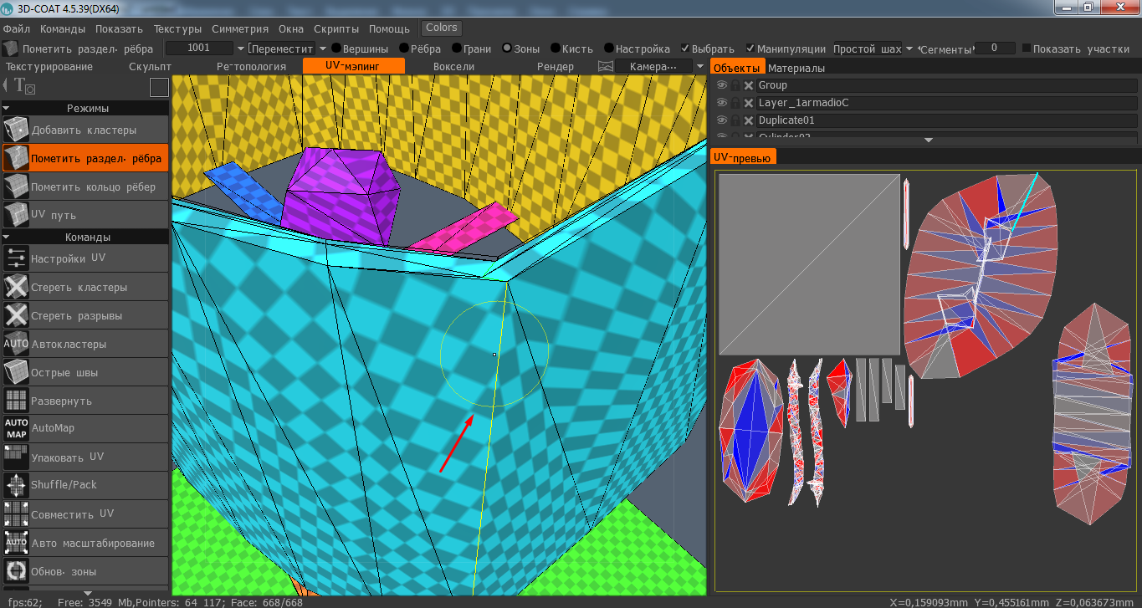Toggle the Показать участки checkbox
1142x608 pixels.
click(1027, 49)
